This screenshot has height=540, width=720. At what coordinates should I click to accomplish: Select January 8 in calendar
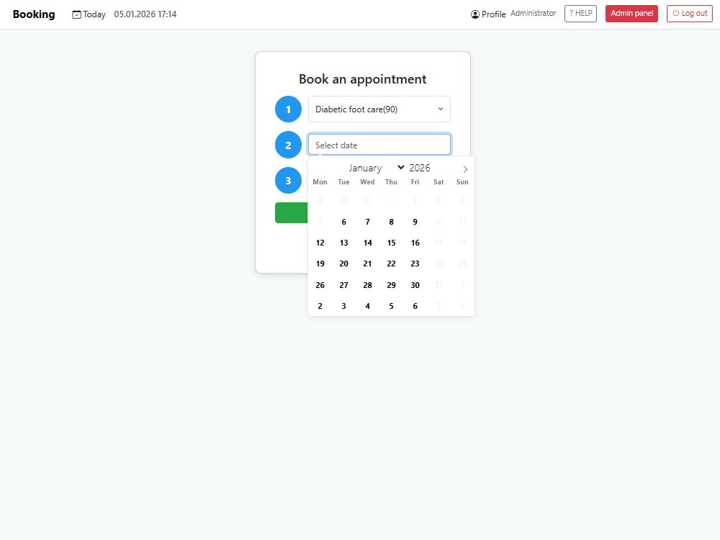click(391, 222)
